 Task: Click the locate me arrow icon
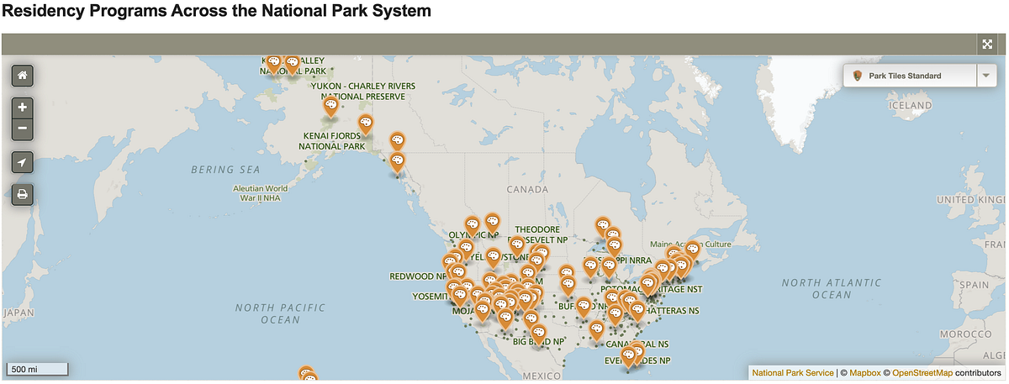coord(22,162)
